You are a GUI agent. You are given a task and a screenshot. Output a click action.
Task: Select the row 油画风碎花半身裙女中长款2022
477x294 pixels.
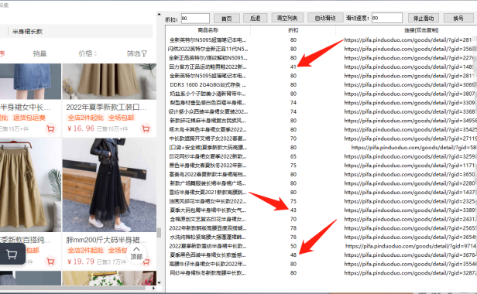click(x=208, y=201)
